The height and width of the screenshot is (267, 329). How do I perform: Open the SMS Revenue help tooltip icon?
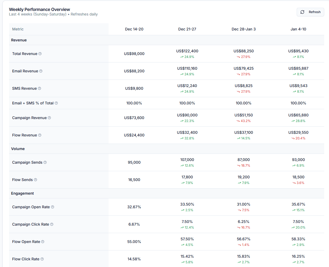click(x=39, y=88)
